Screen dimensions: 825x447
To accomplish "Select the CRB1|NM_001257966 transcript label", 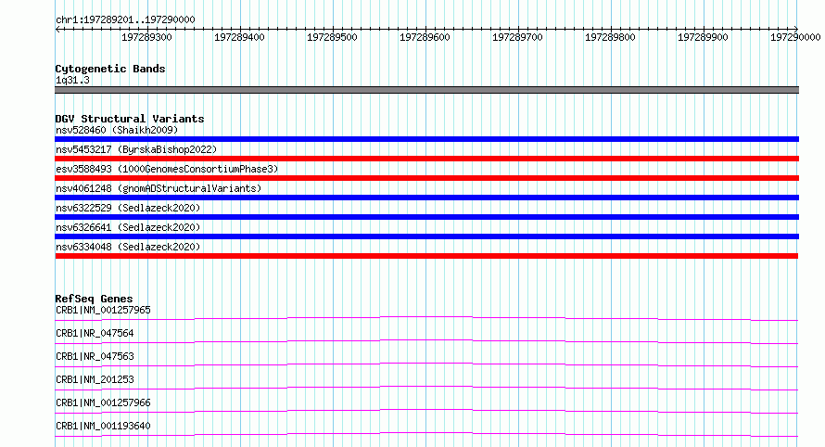I will click(x=103, y=402).
